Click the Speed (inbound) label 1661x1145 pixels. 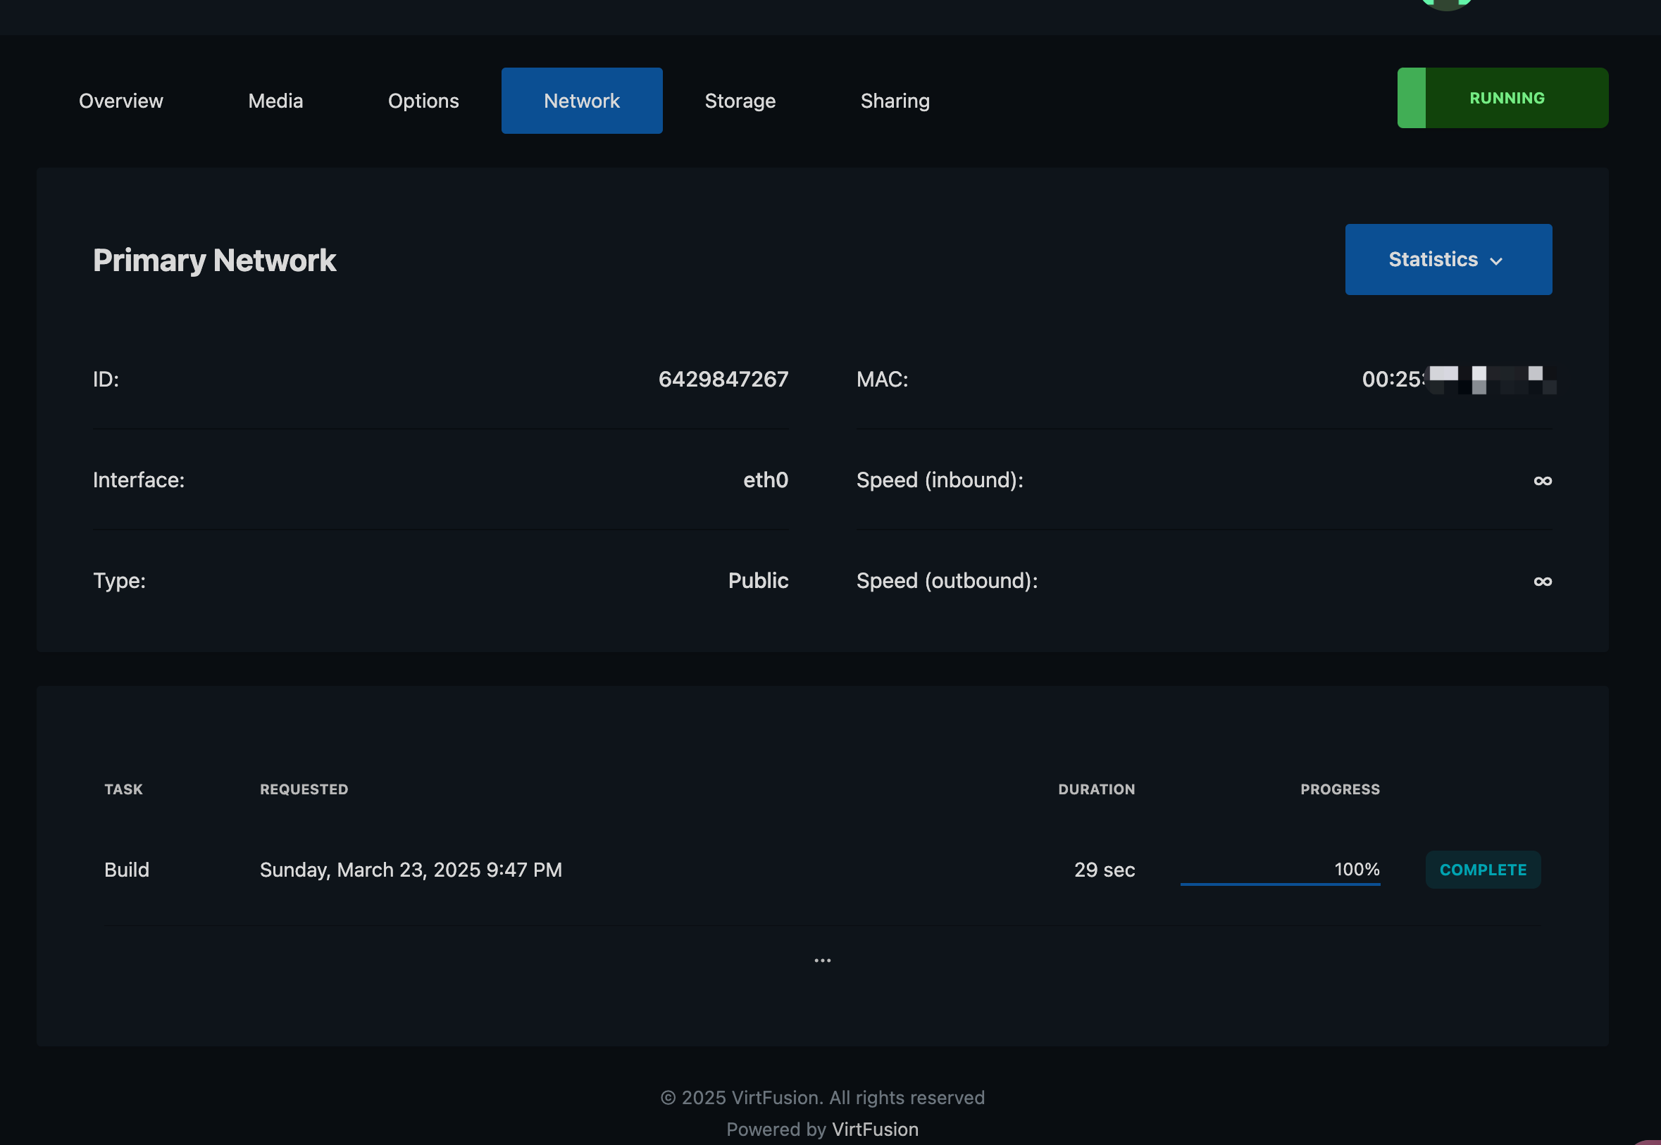pos(939,480)
